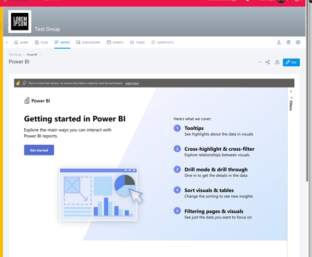
Task: Click the numbered circle 2 beside Cross-highlight
Action: [x=177, y=149]
